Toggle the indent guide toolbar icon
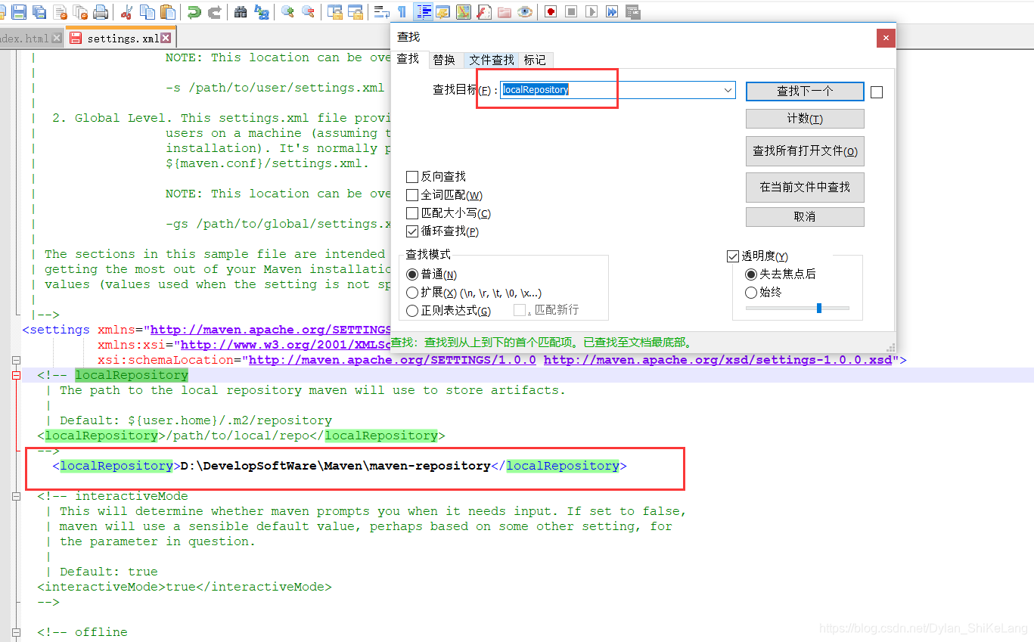This screenshot has height=642, width=1034. [424, 12]
